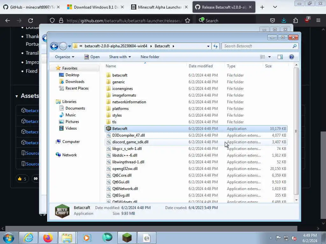Click the file list vertical scrollbar
Image resolution: width=326 pixels, height=244 pixels.
click(x=296, y=131)
